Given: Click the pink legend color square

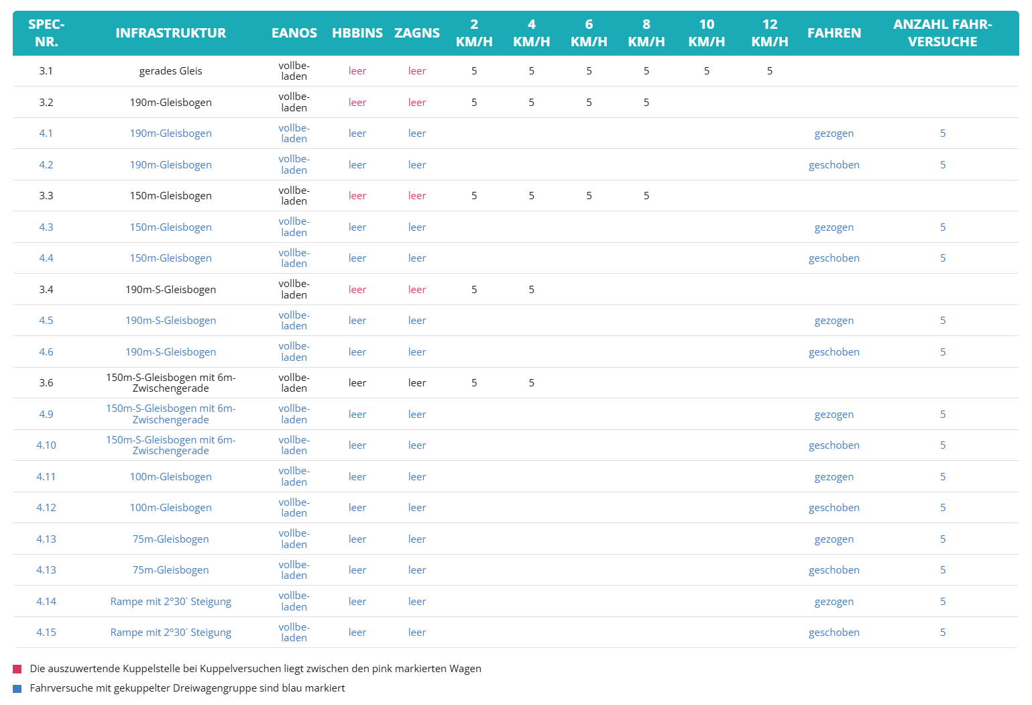Looking at the screenshot, I should (17, 669).
